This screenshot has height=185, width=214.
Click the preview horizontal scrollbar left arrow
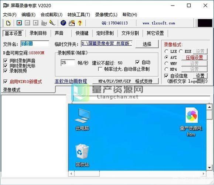tap(71, 174)
